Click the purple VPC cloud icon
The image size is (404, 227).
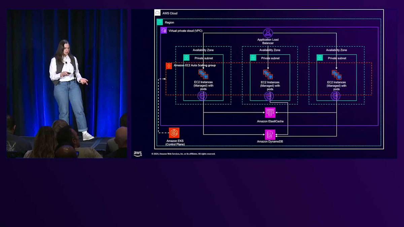point(164,30)
